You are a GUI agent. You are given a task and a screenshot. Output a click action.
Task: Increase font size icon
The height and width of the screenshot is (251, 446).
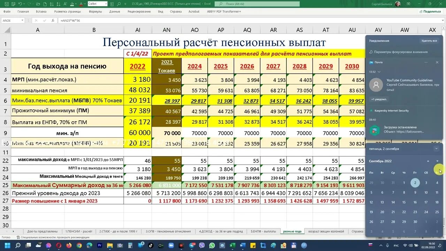click(65, 4)
